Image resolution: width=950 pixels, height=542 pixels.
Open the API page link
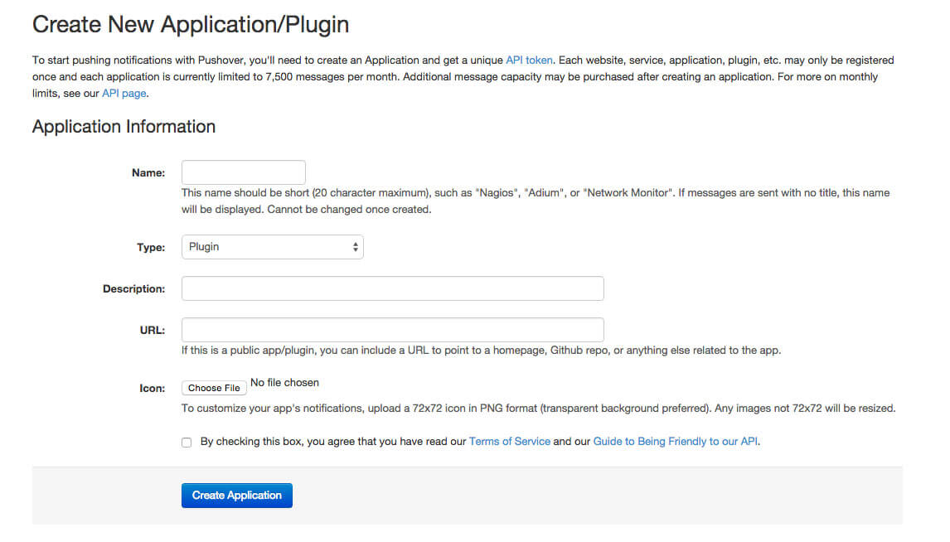coord(124,94)
